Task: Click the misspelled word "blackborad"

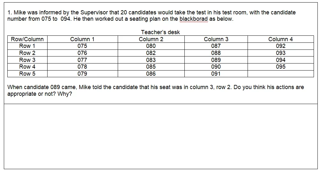Action: 193,19
